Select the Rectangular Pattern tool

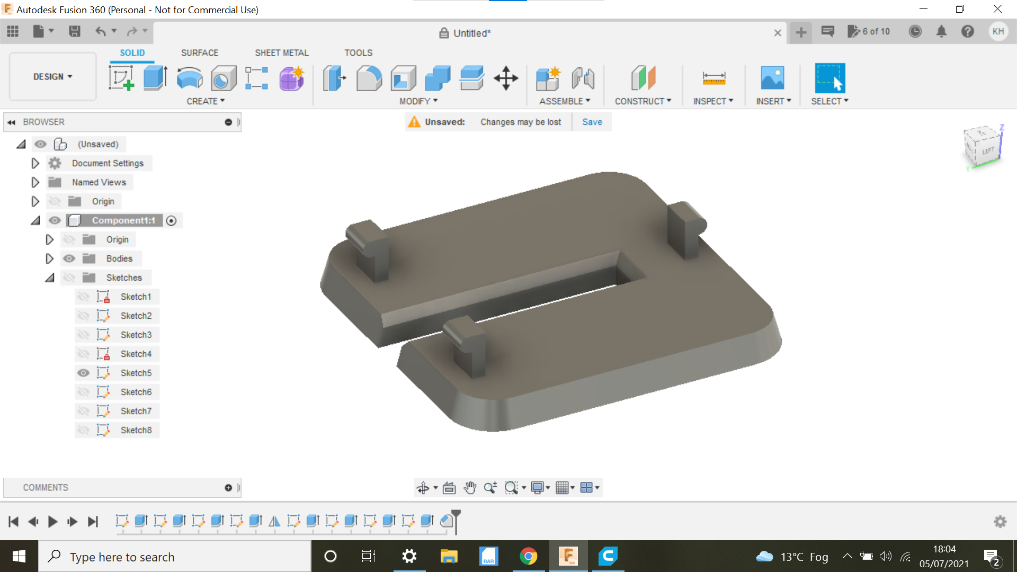(x=257, y=78)
